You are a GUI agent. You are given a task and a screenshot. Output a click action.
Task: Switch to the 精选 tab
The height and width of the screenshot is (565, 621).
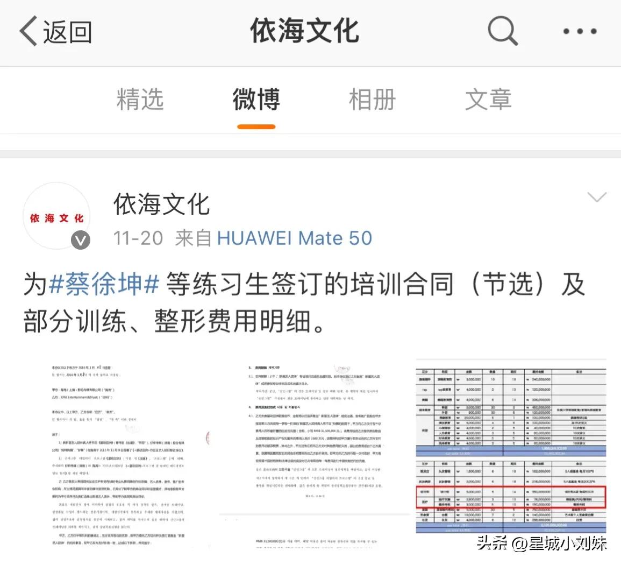140,100
